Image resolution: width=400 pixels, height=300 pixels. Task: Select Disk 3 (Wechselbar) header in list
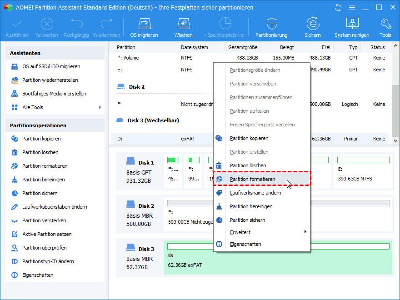click(147, 120)
